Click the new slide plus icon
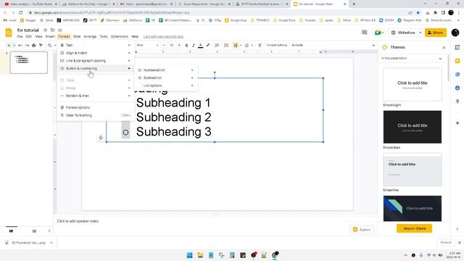Image resolution: width=464 pixels, height=261 pixels. 9,45
